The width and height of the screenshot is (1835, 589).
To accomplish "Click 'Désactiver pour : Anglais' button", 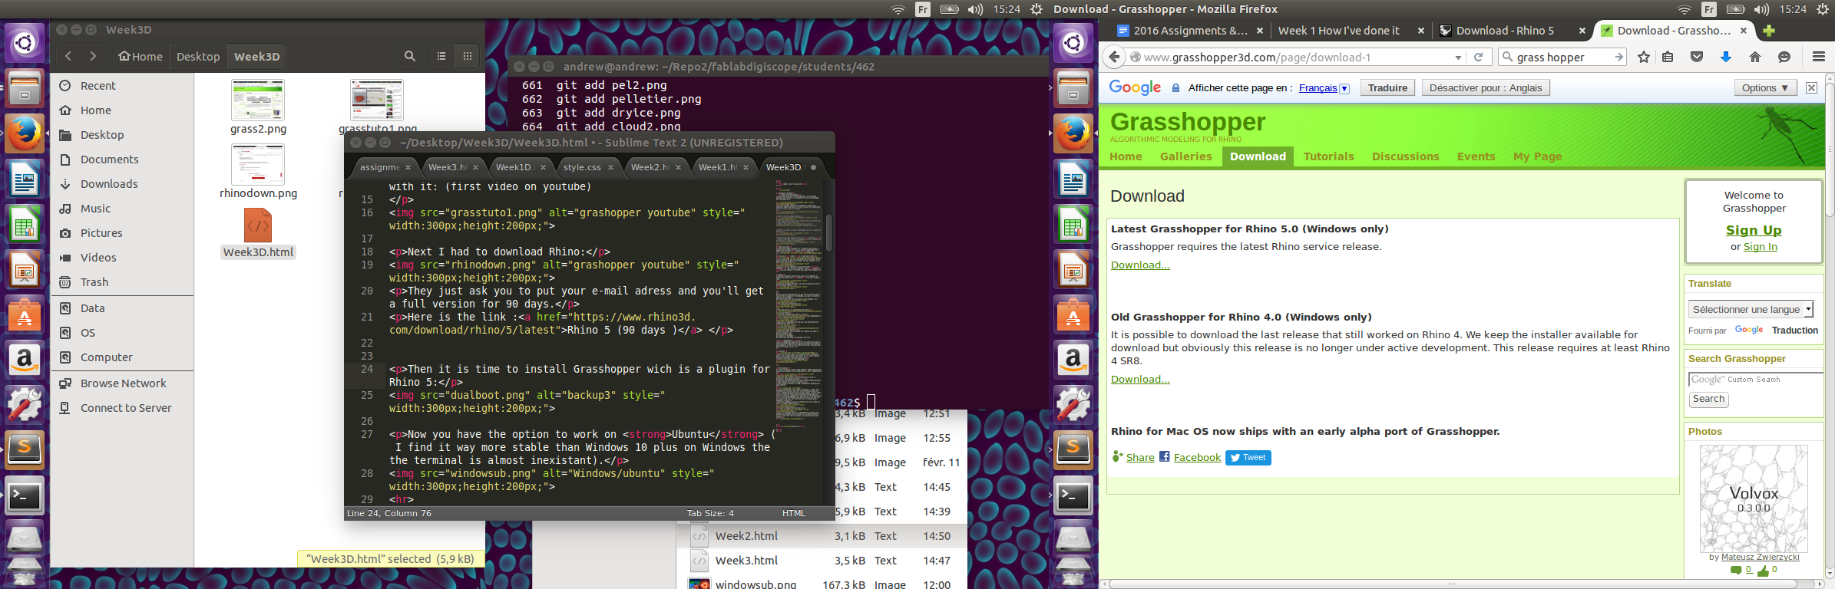I will [x=1485, y=87].
